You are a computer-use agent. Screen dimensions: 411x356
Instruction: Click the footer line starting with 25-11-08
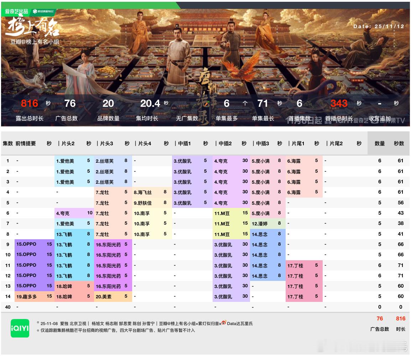146,324
